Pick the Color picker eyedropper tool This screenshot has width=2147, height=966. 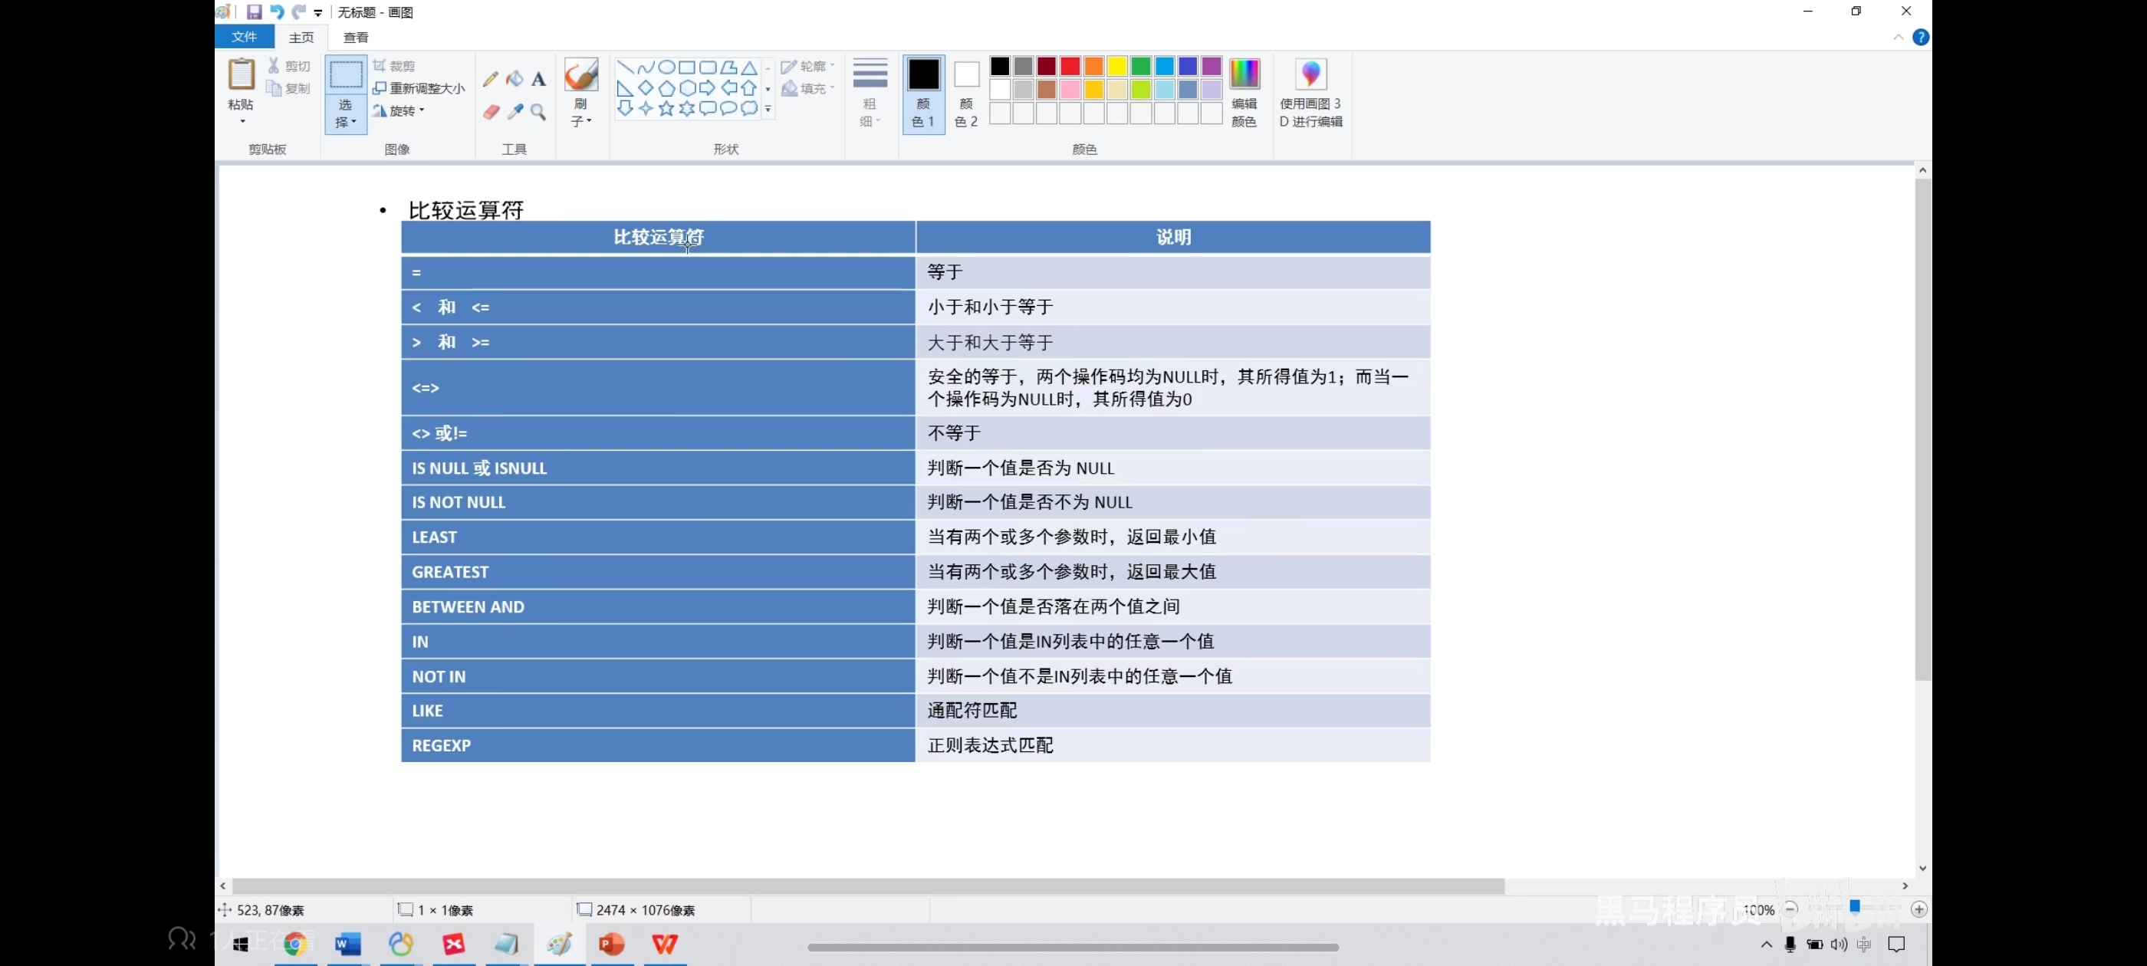(515, 112)
